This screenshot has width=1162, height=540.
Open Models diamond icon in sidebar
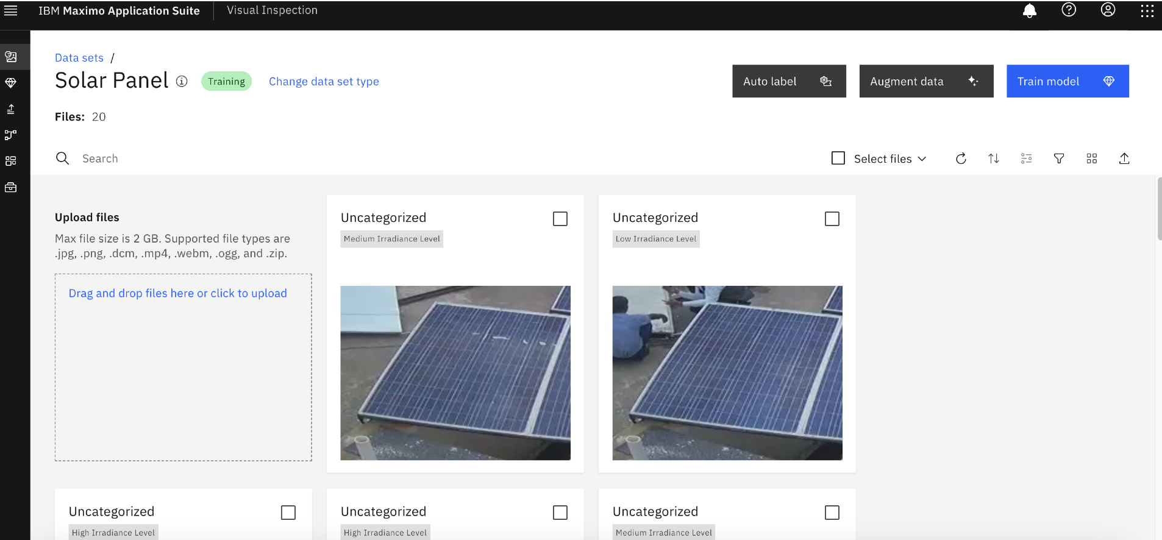(11, 83)
